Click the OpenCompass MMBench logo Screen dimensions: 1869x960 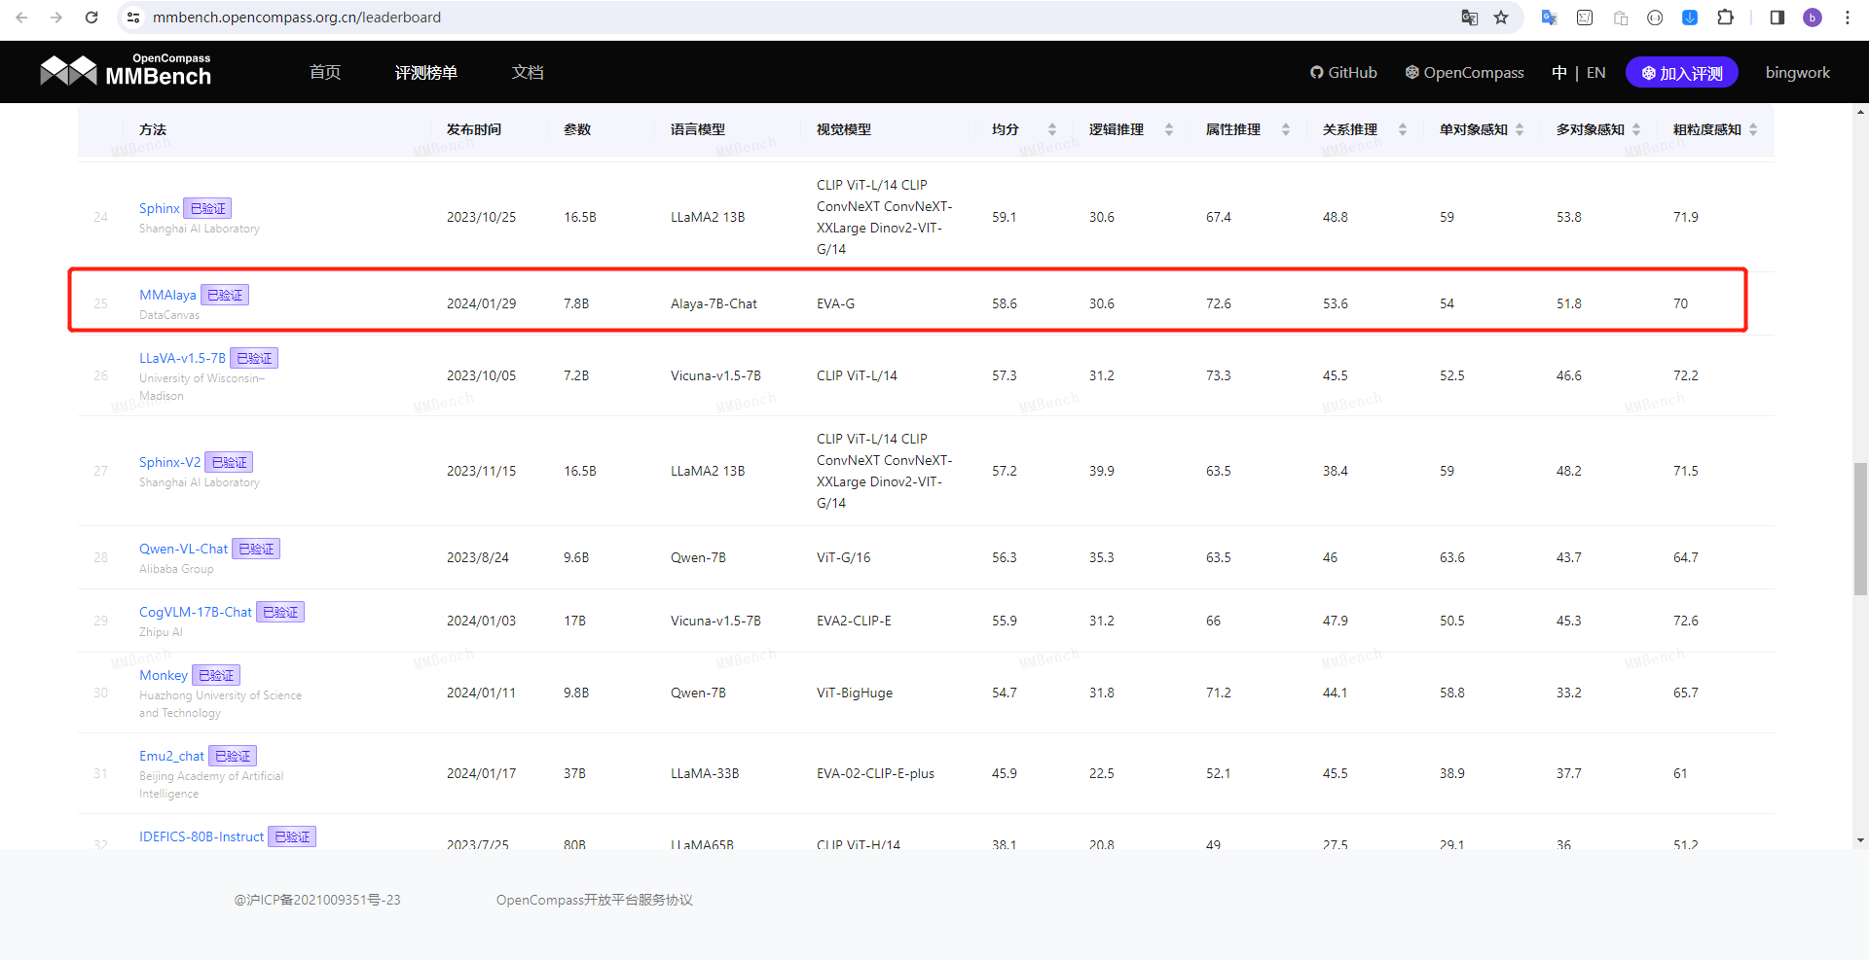pos(126,71)
